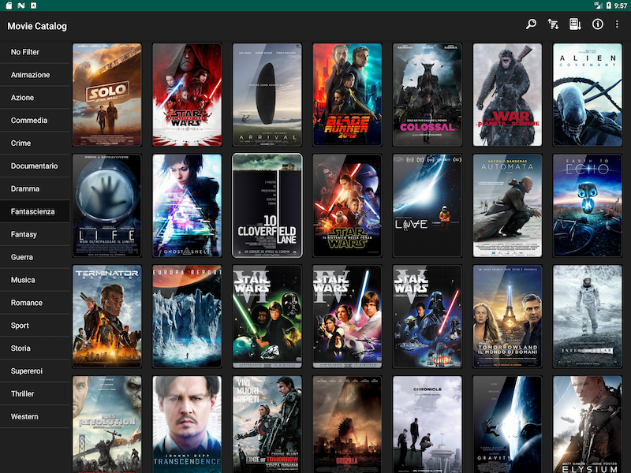The height and width of the screenshot is (473, 631).
Task: Tap the SD card notification icon
Action: [9, 6]
